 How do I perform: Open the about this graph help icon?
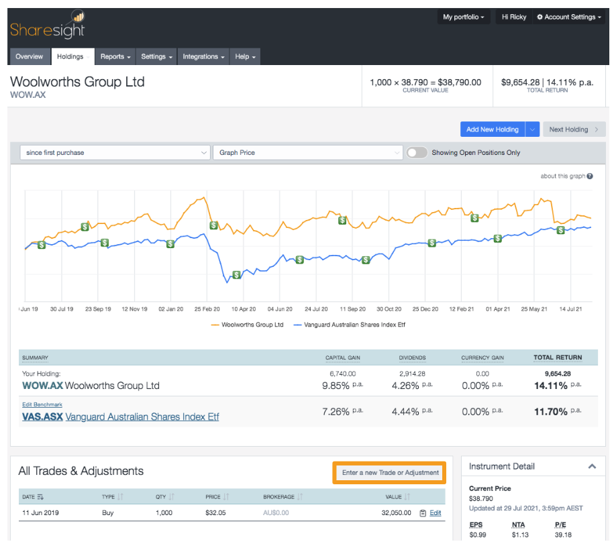point(590,176)
